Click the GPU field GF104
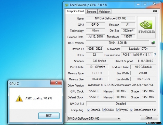 (x=96, y=25)
